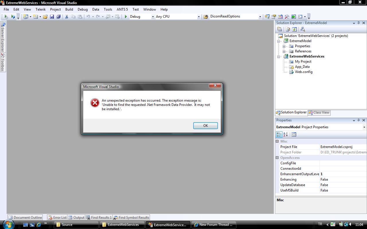This screenshot has width=367, height=229.
Task: Switch to the Error List tab
Action: (57, 218)
